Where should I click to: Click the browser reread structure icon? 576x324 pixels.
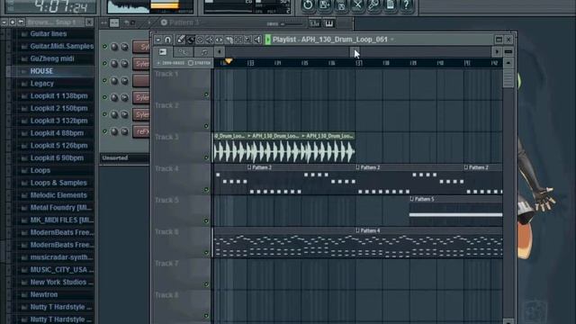pos(21,22)
